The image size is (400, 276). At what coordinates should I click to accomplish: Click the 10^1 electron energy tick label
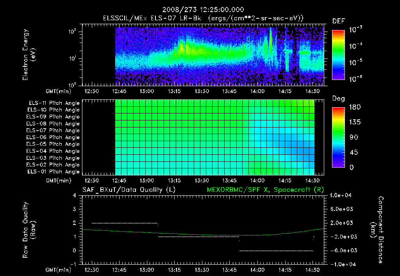[72, 58]
